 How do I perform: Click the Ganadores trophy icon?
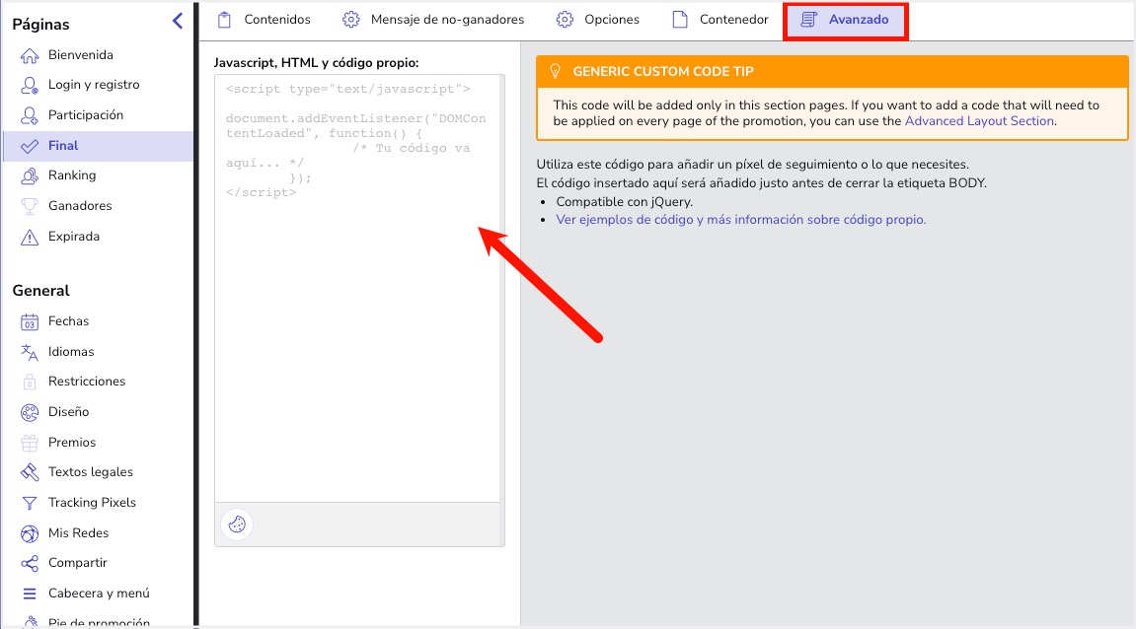click(30, 206)
